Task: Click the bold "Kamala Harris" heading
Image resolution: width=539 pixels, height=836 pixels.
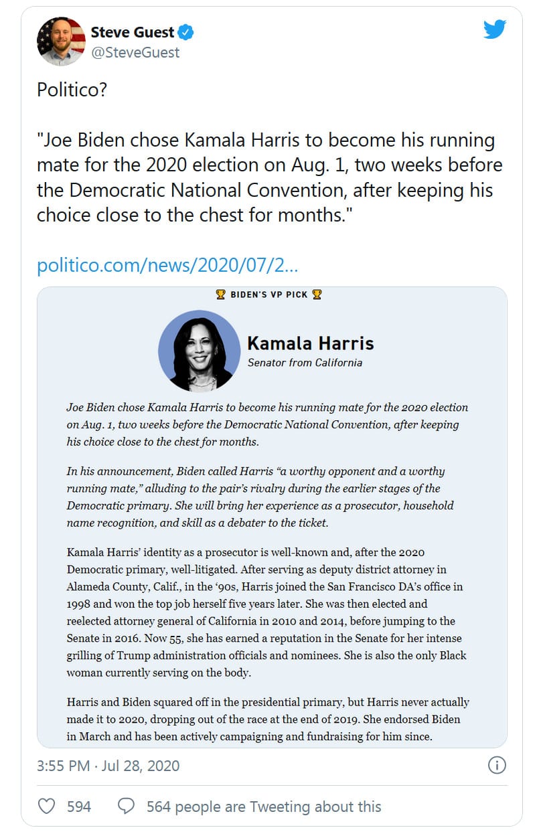Action: 311,343
